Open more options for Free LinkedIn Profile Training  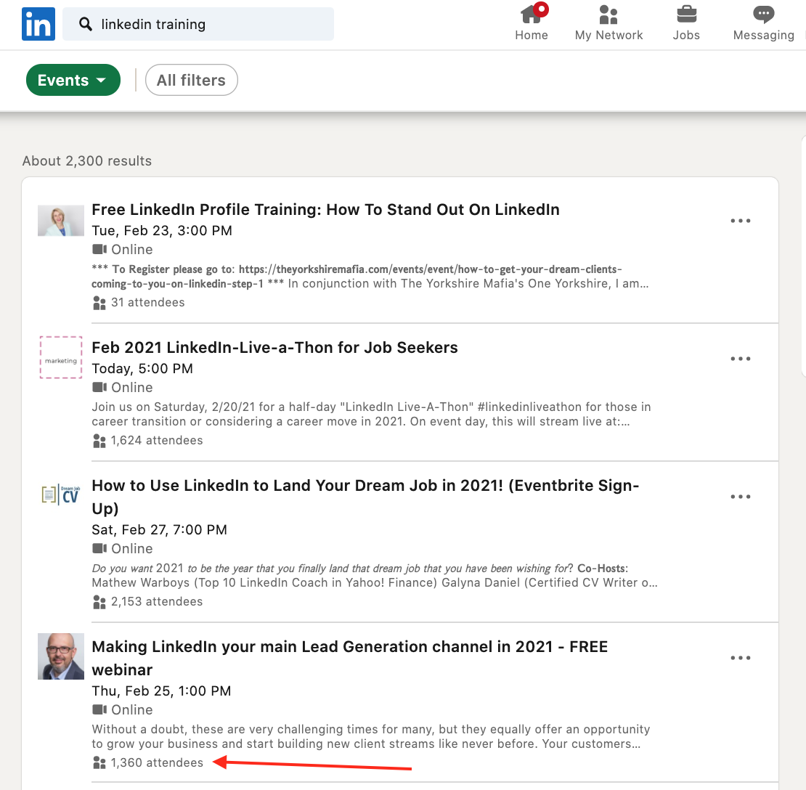click(x=740, y=221)
